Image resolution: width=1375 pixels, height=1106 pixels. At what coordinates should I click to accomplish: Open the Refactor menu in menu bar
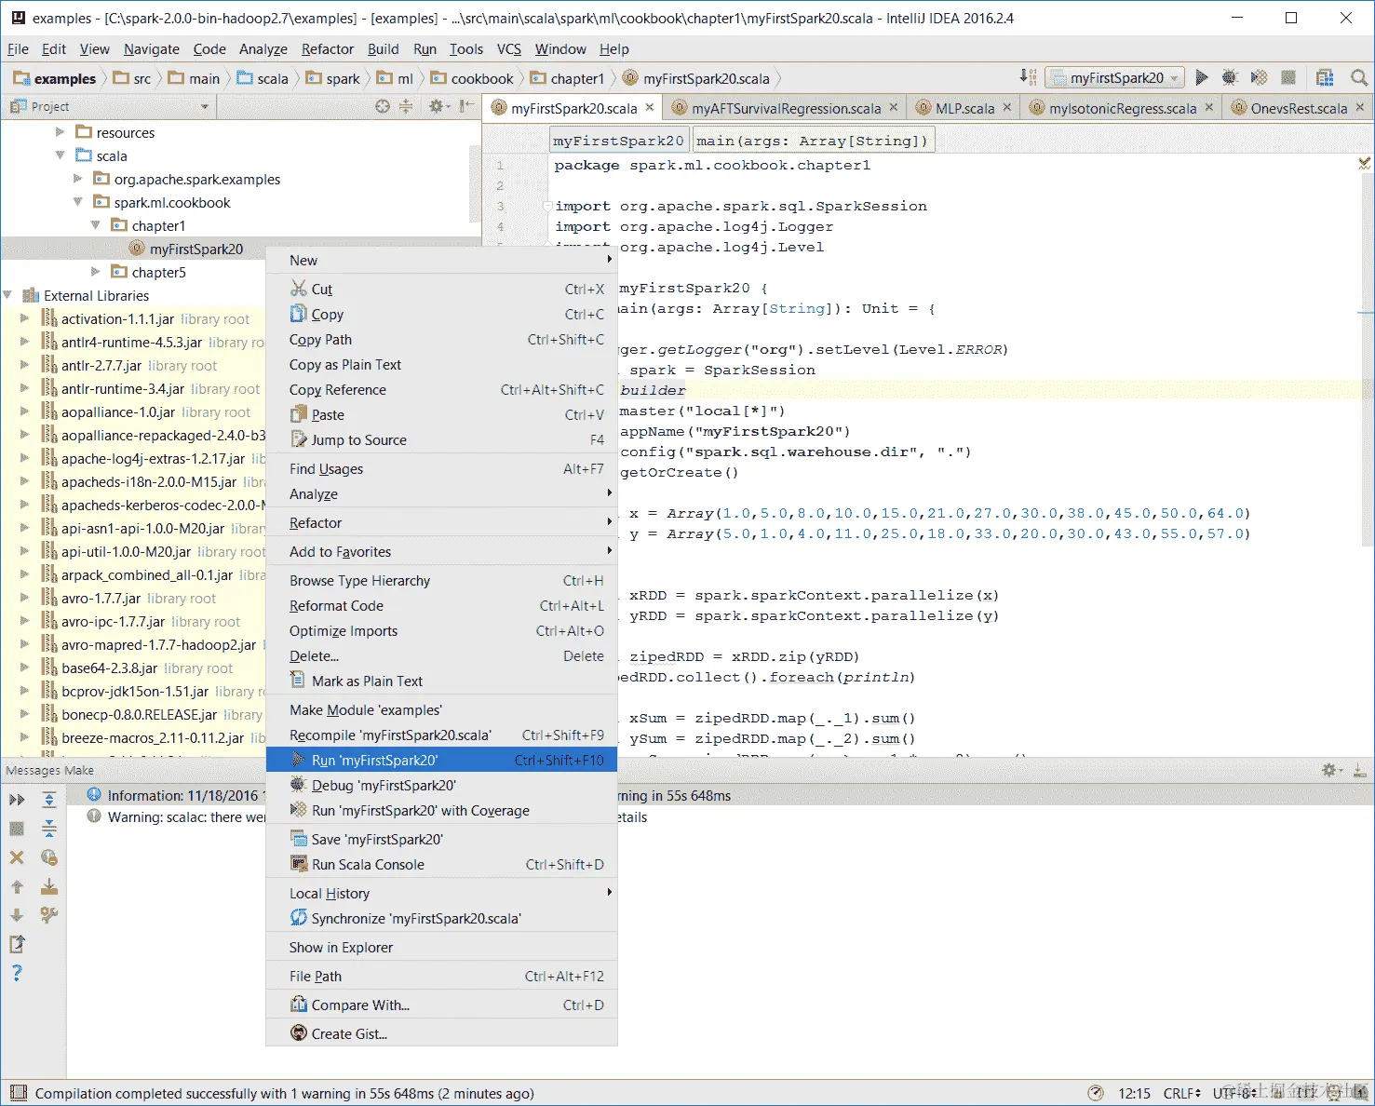pyautogui.click(x=328, y=49)
